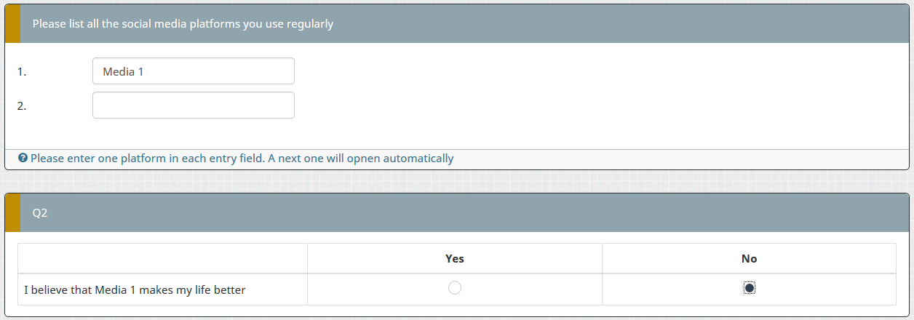Click the patterned gap between question panels

tap(457, 181)
